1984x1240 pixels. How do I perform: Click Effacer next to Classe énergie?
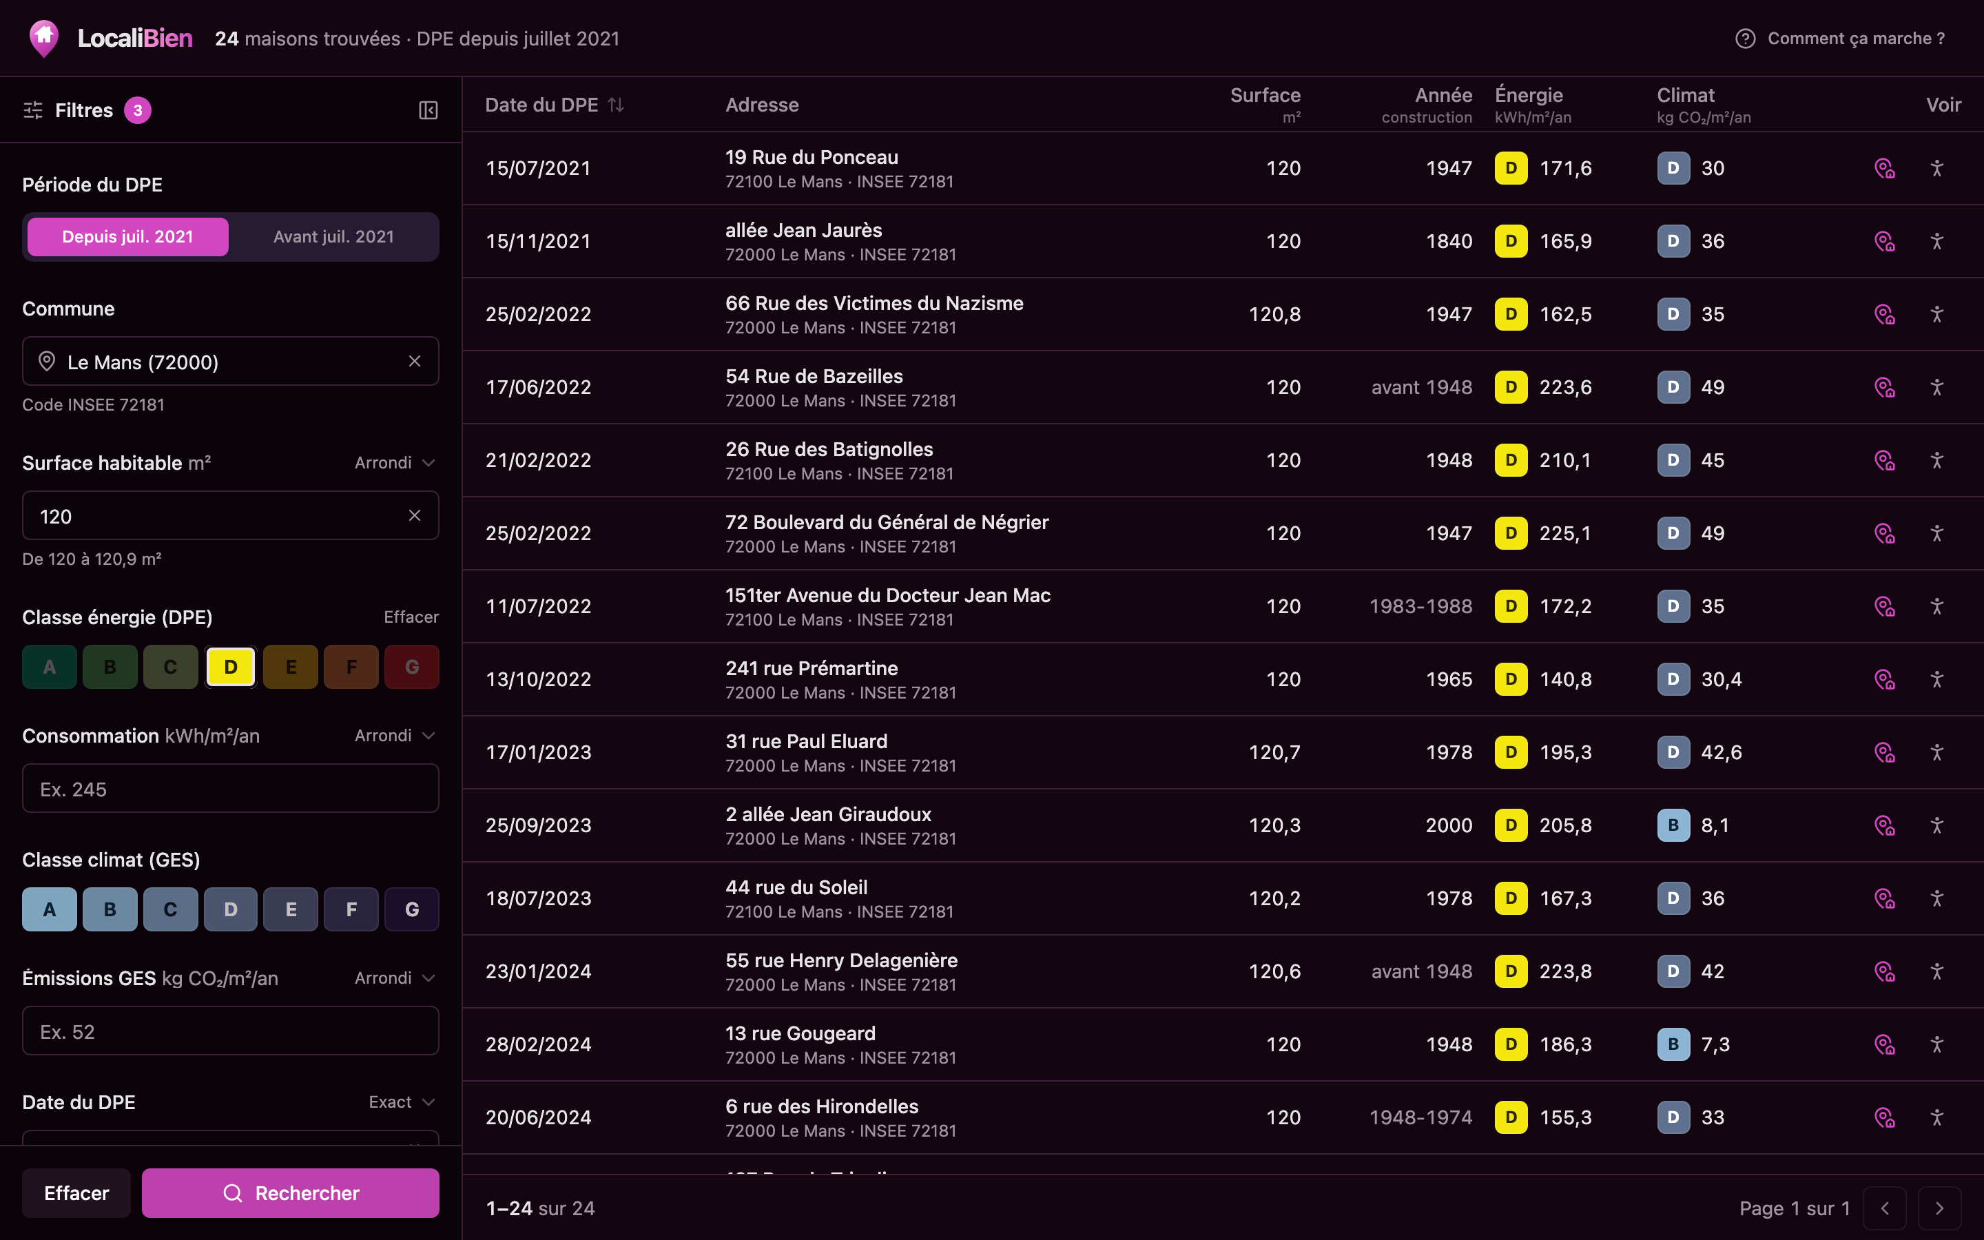(x=411, y=617)
